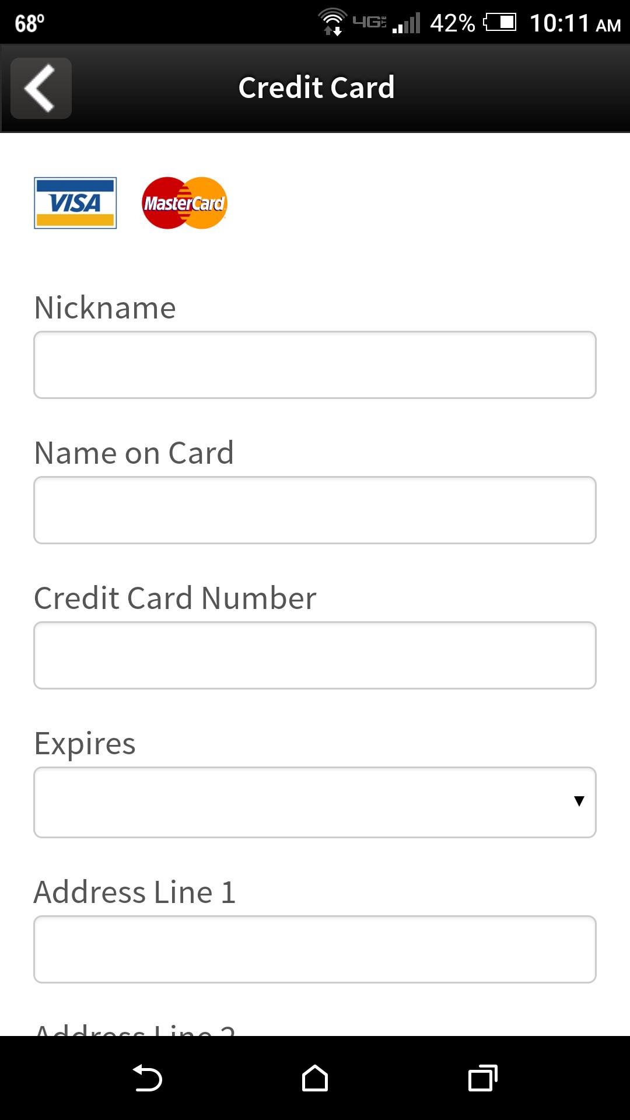Tap the Nickname label
This screenshot has height=1120, width=630.
(x=105, y=307)
